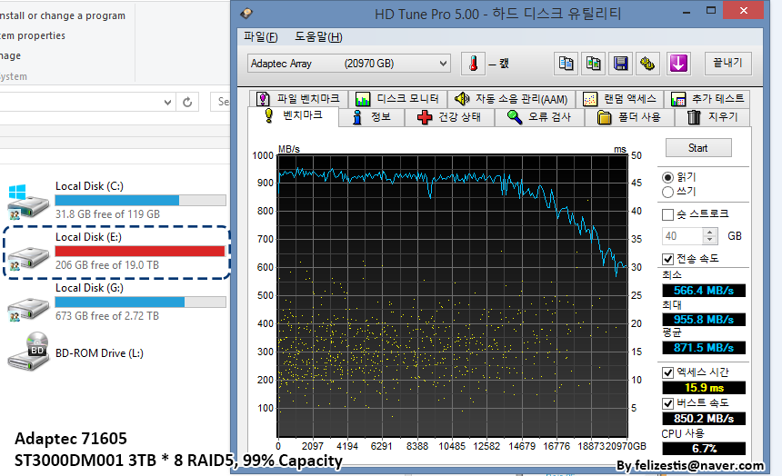Screen dimensions: 782x476
Task: Copy benchmark info to clipboard icon
Action: point(566,64)
